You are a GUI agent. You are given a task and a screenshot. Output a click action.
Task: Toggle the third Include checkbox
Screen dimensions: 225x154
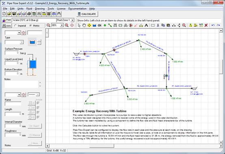coord(38,113)
